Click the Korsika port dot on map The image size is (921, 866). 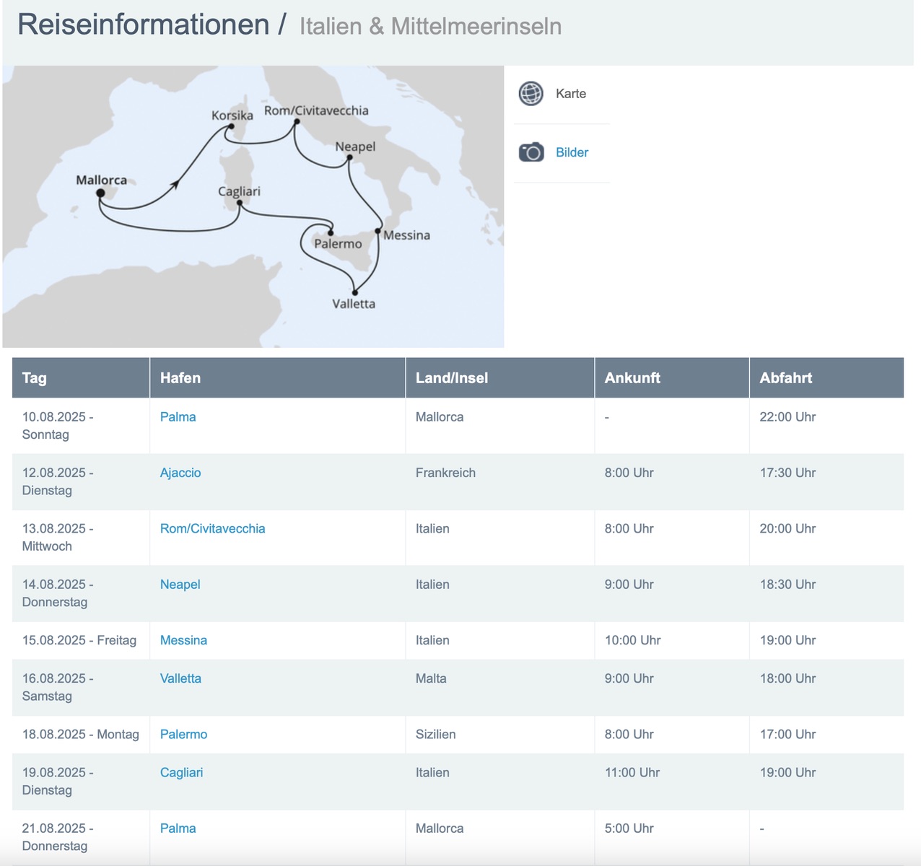pyautogui.click(x=231, y=126)
